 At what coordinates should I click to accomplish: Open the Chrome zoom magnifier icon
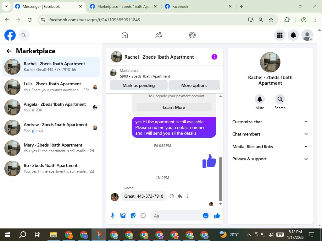(261, 20)
